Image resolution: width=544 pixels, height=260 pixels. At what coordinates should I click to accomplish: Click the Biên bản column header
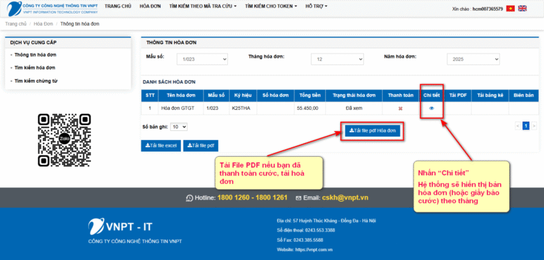coord(524,96)
